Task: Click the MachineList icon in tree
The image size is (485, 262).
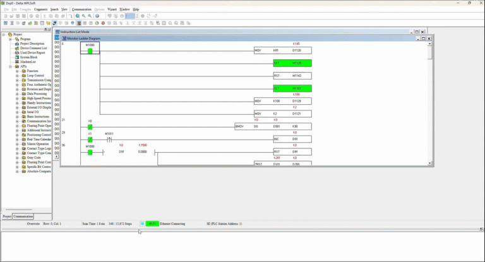Action: tap(17, 62)
